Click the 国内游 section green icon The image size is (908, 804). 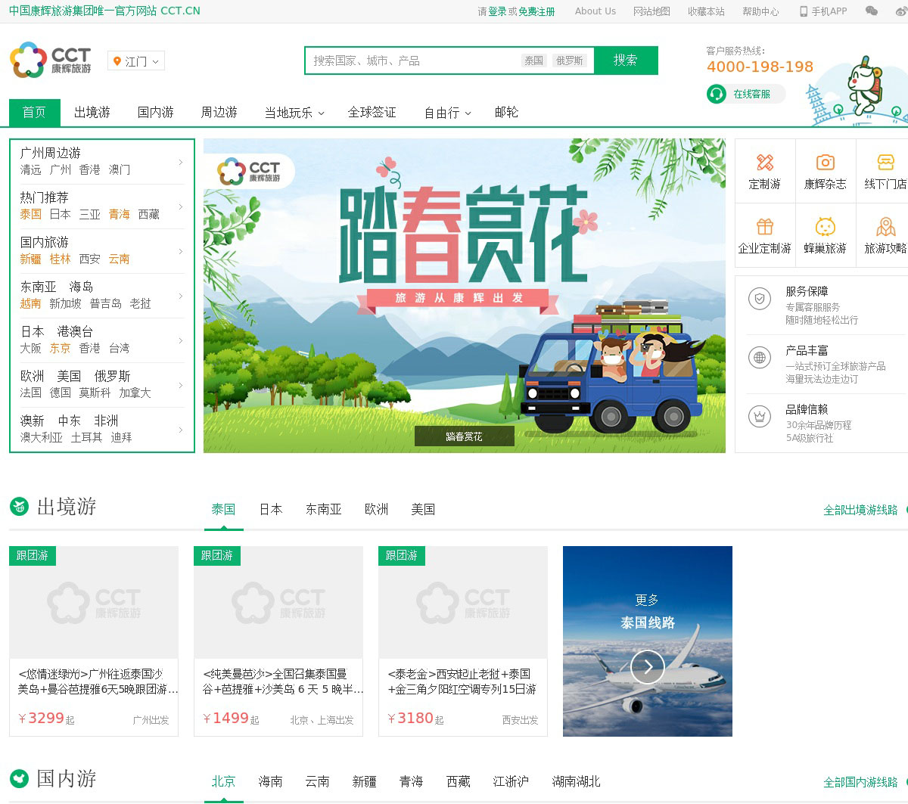click(x=19, y=778)
